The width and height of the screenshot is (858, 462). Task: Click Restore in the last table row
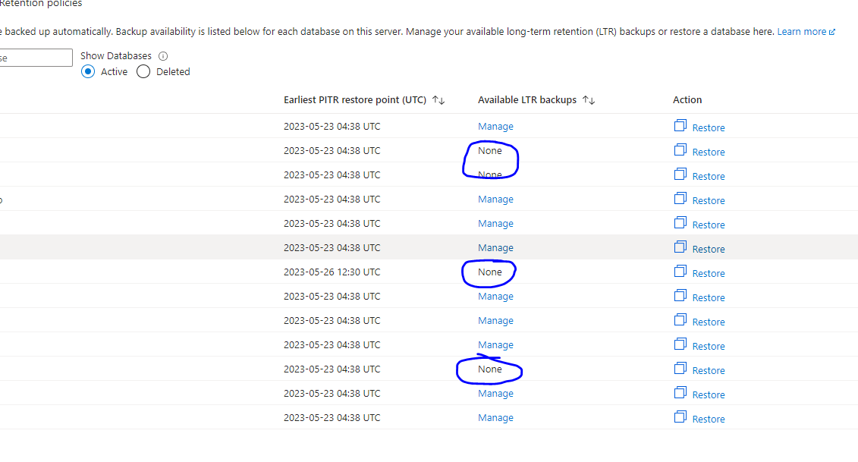708,419
